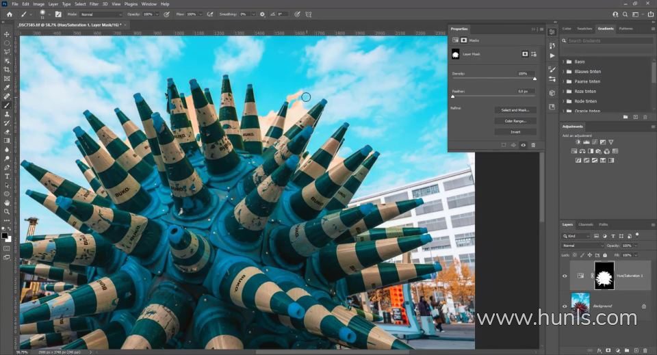Select the Clone Stamp tool
This screenshot has width=657, height=355.
click(x=7, y=114)
